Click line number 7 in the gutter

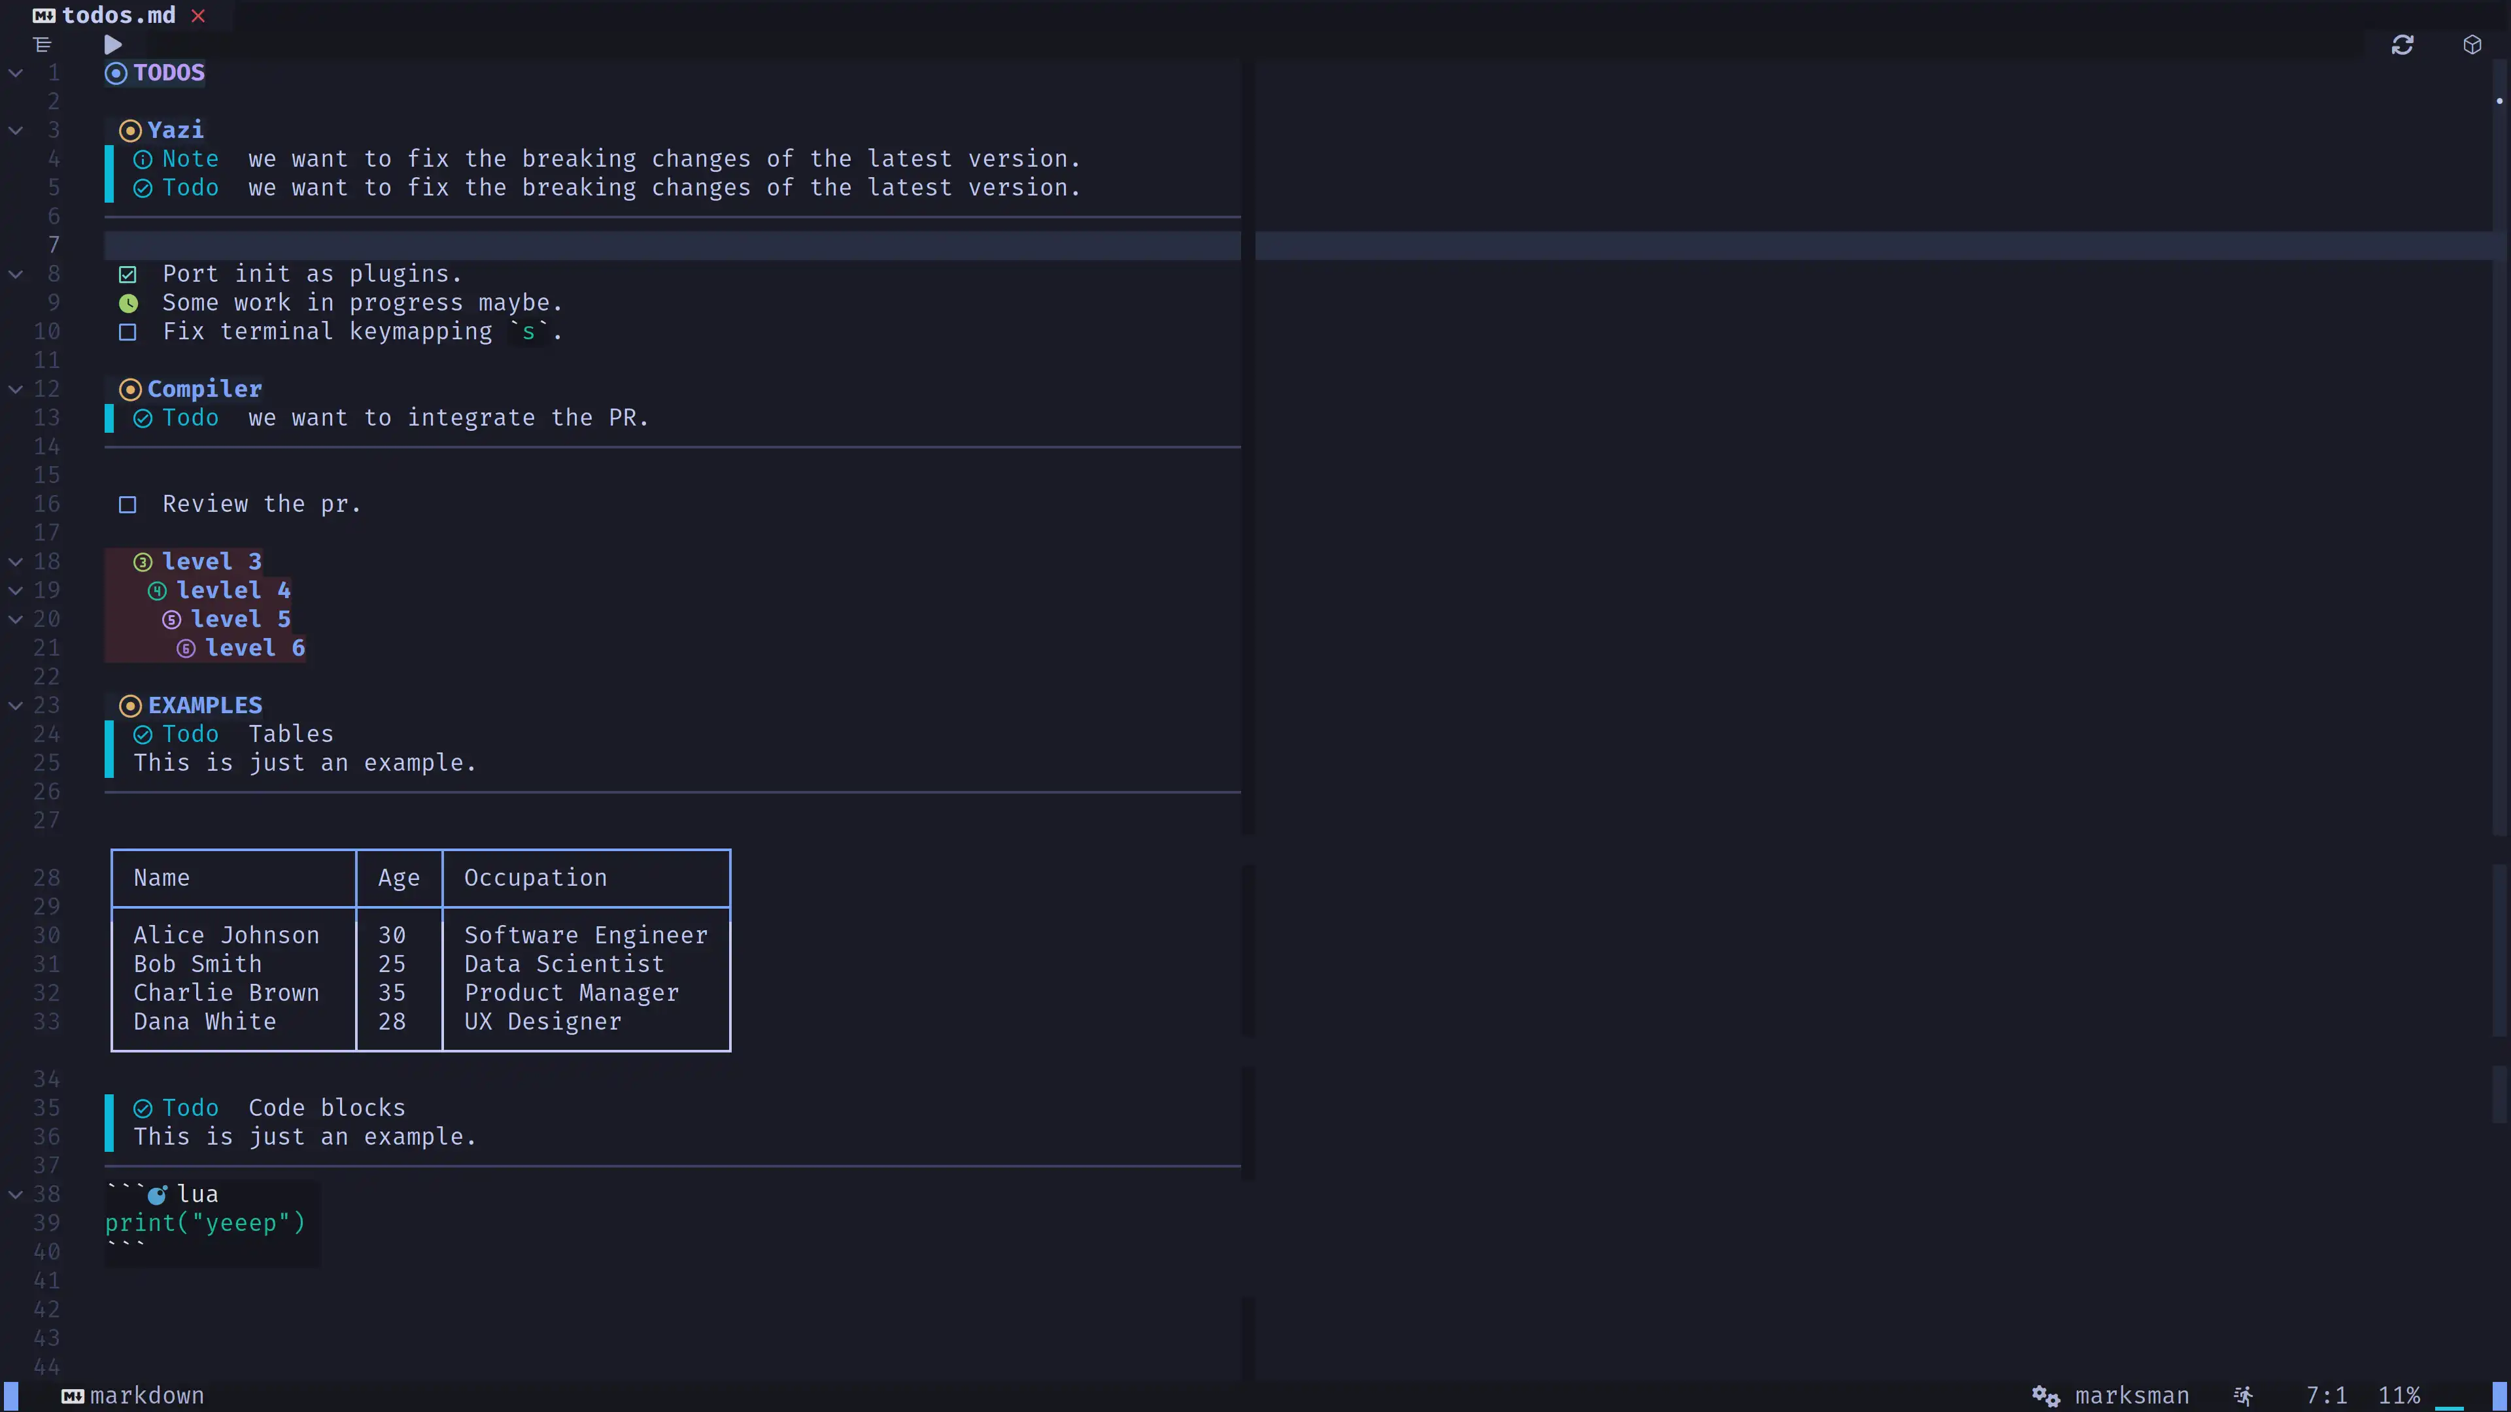[54, 246]
